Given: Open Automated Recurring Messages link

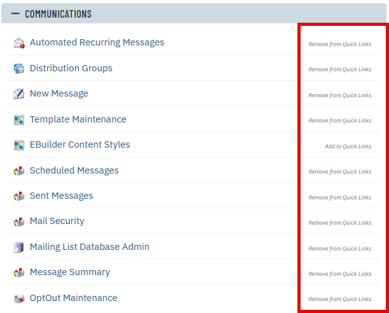Looking at the screenshot, I should pos(97,42).
